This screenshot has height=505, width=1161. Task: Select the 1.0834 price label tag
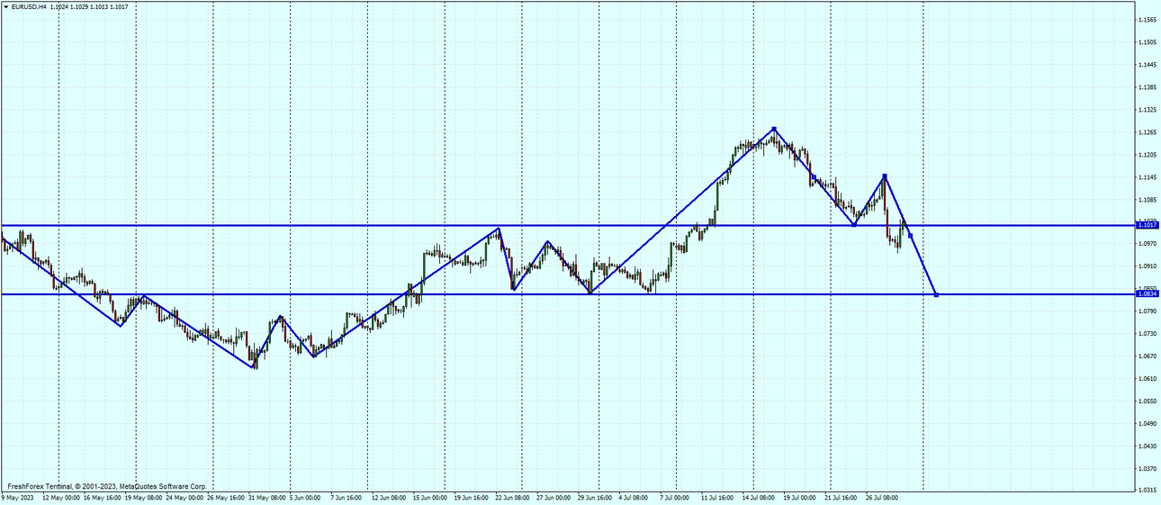[x=1147, y=294]
